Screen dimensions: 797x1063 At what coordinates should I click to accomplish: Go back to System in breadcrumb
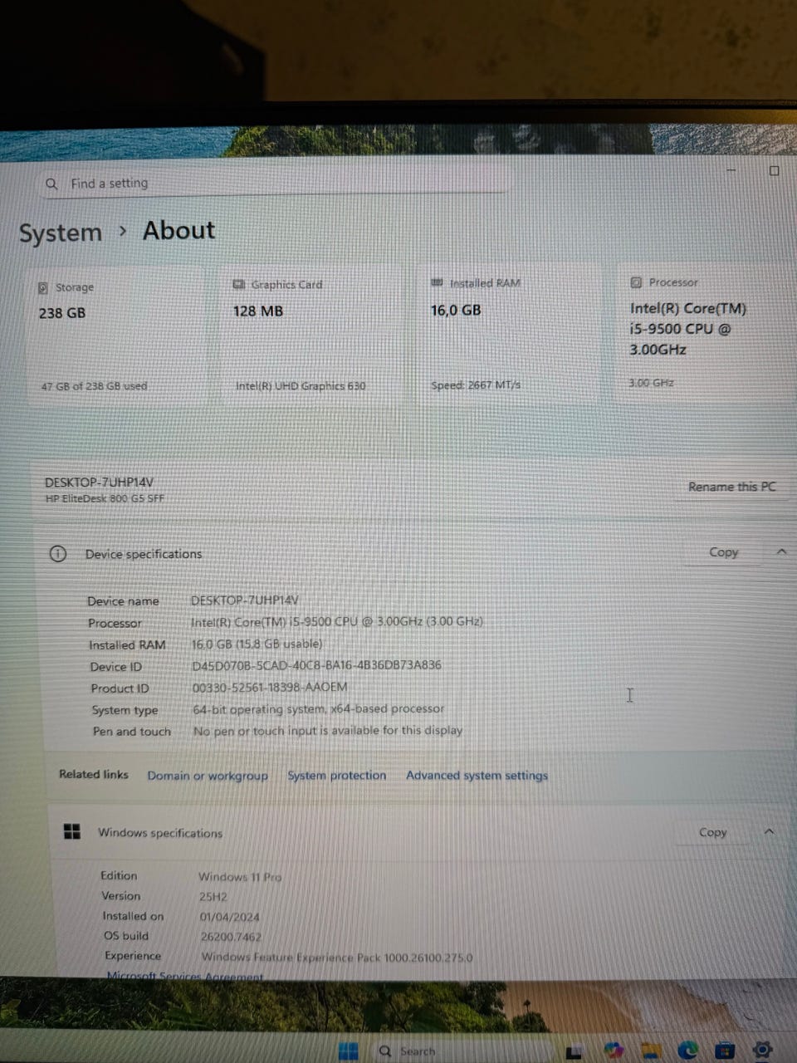pos(61,233)
